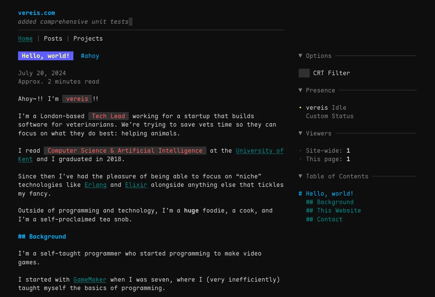
Task: Open the Home navigation link
Action: [x=25, y=38]
